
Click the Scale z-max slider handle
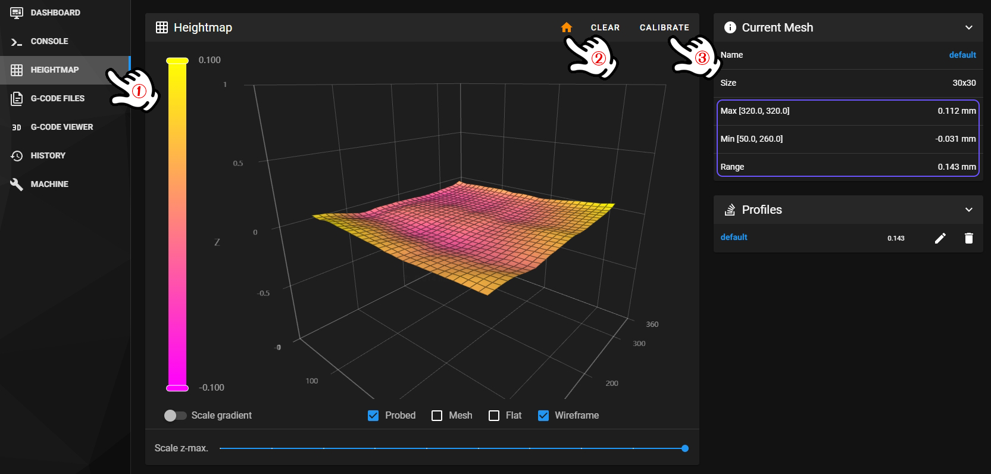tap(684, 448)
